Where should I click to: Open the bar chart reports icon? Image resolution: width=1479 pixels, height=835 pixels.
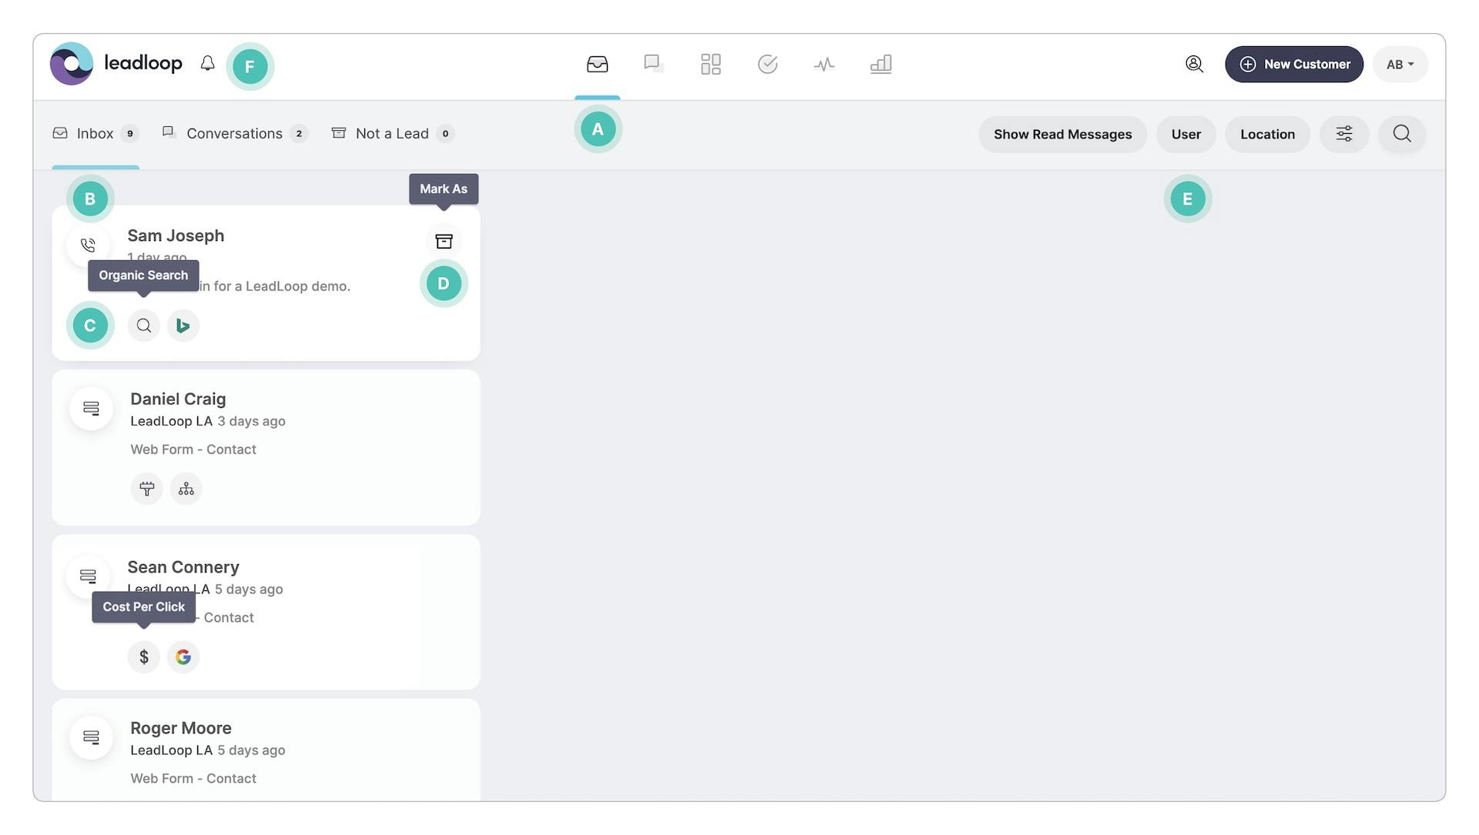pos(880,64)
